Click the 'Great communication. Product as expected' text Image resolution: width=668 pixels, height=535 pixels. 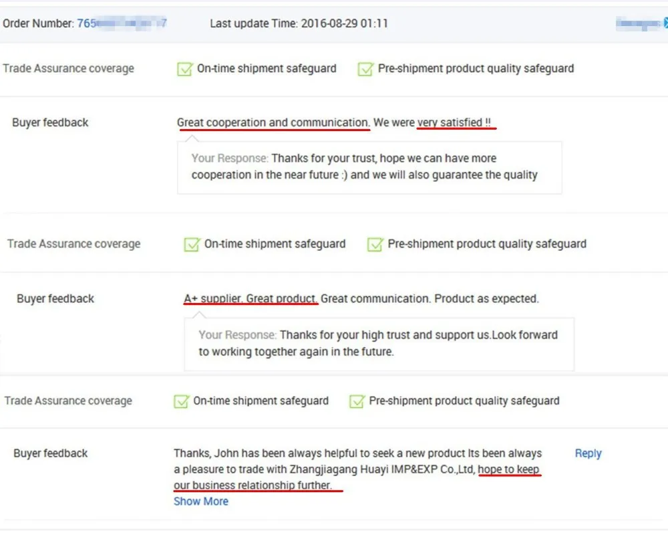pyautogui.click(x=430, y=299)
